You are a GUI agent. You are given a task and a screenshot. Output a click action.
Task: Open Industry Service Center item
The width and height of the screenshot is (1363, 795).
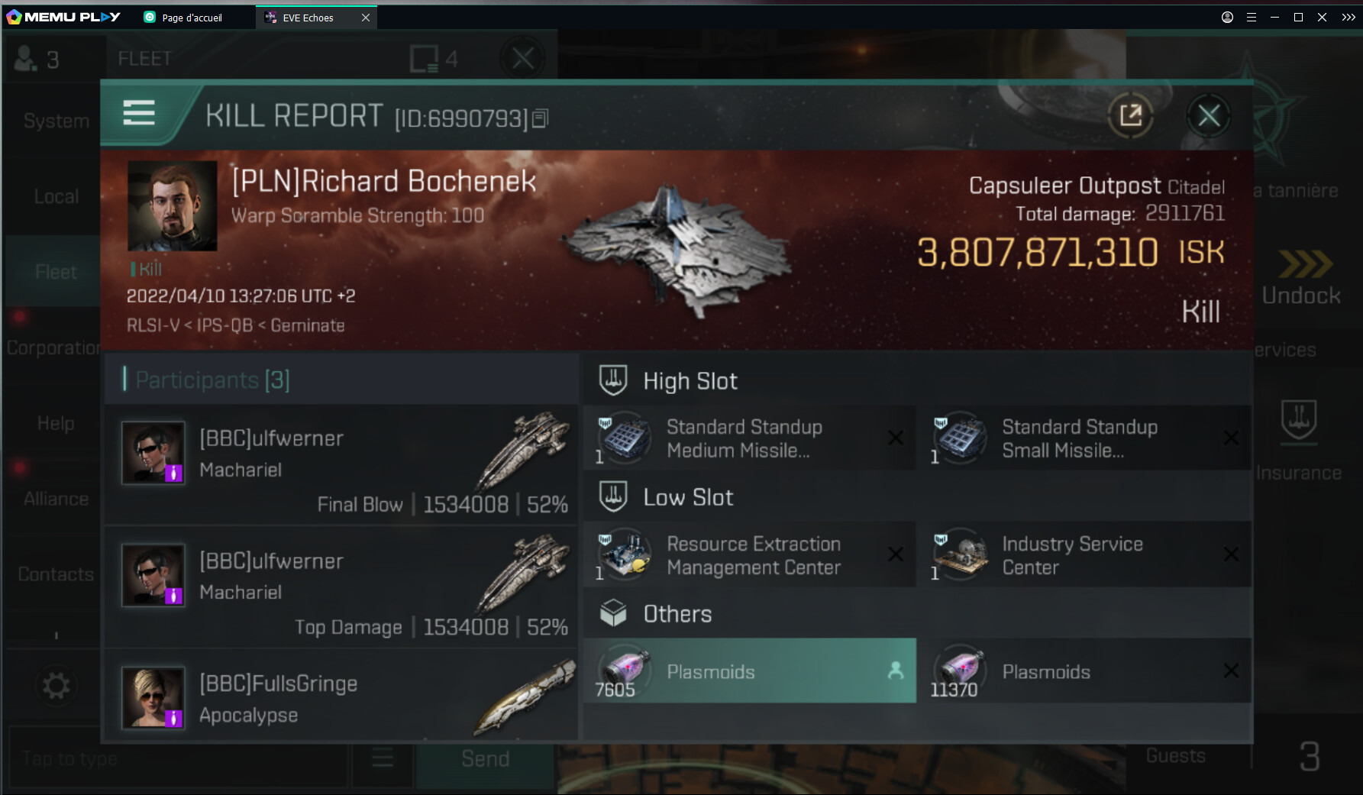tap(1084, 555)
